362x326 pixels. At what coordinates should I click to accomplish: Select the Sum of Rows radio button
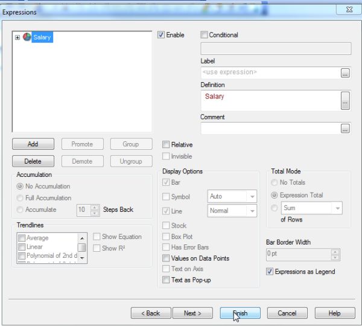point(275,208)
